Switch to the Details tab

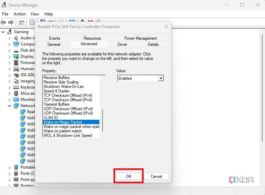coord(153,44)
